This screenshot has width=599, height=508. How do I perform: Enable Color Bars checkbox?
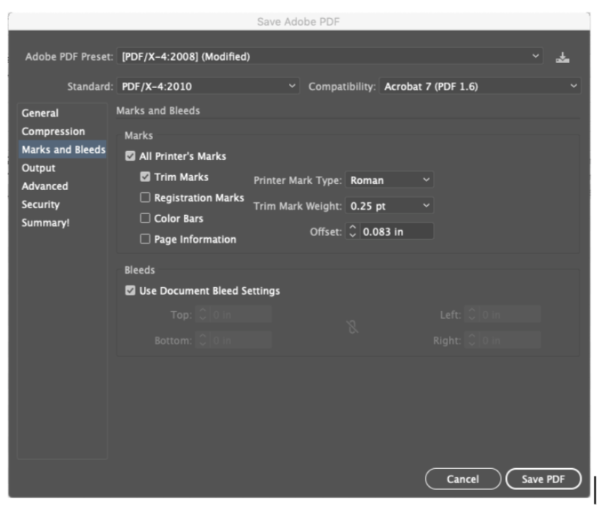(x=145, y=218)
